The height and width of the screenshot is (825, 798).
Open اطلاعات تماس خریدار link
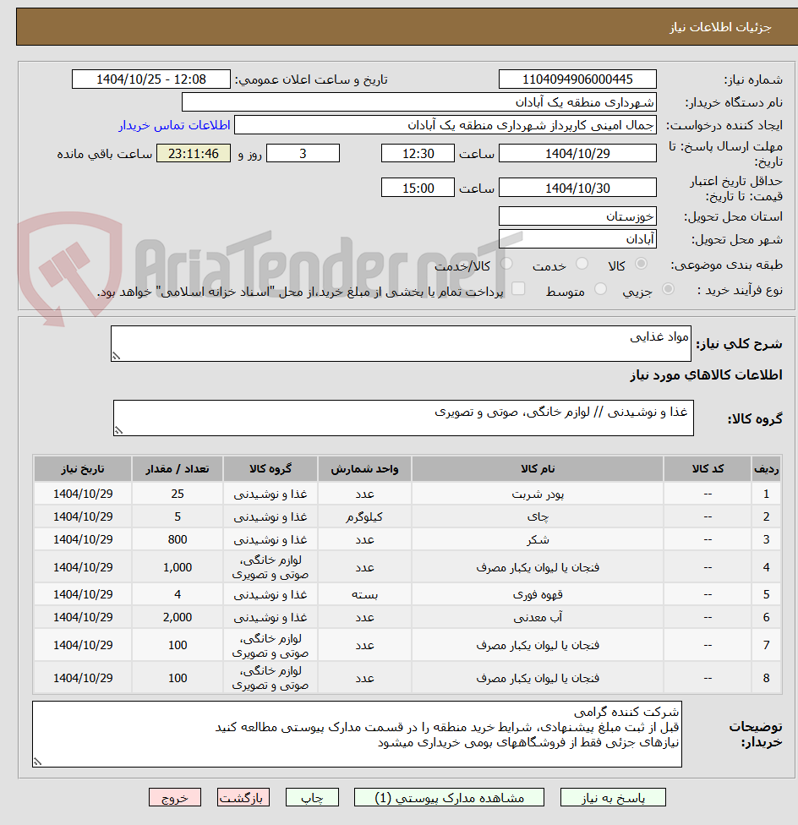tap(175, 125)
